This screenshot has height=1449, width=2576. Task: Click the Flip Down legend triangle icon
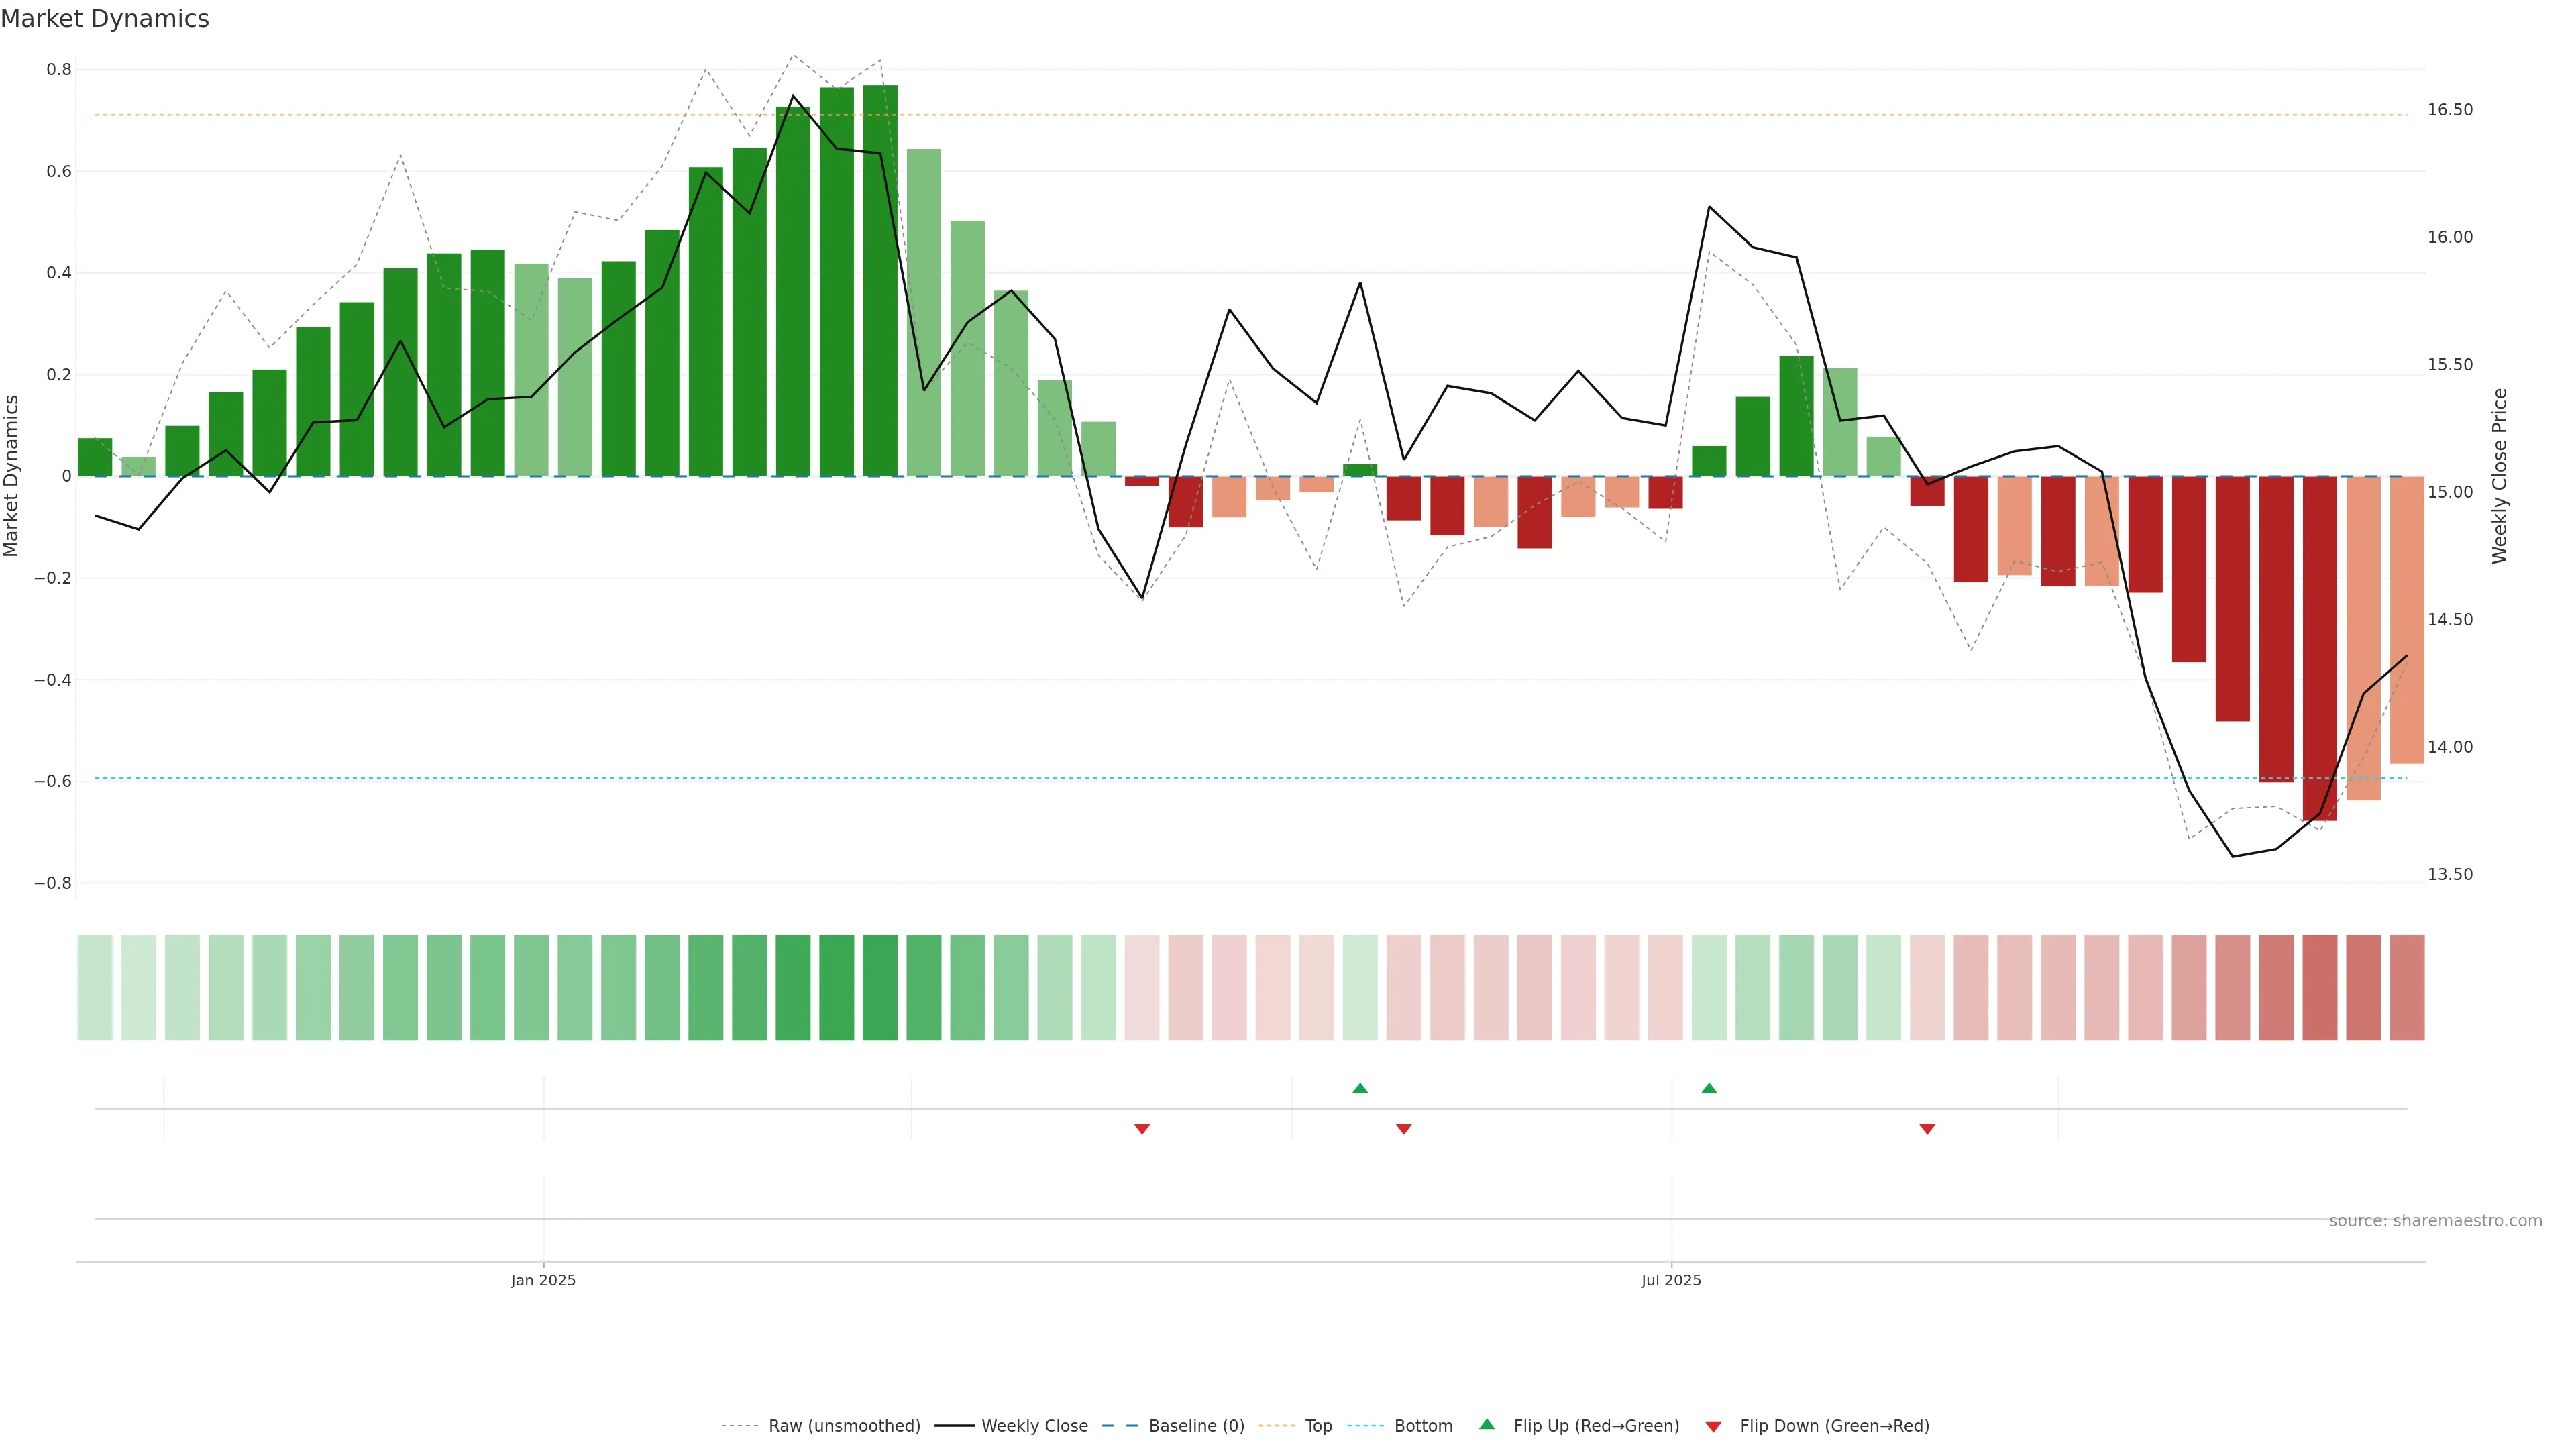click(1713, 1427)
